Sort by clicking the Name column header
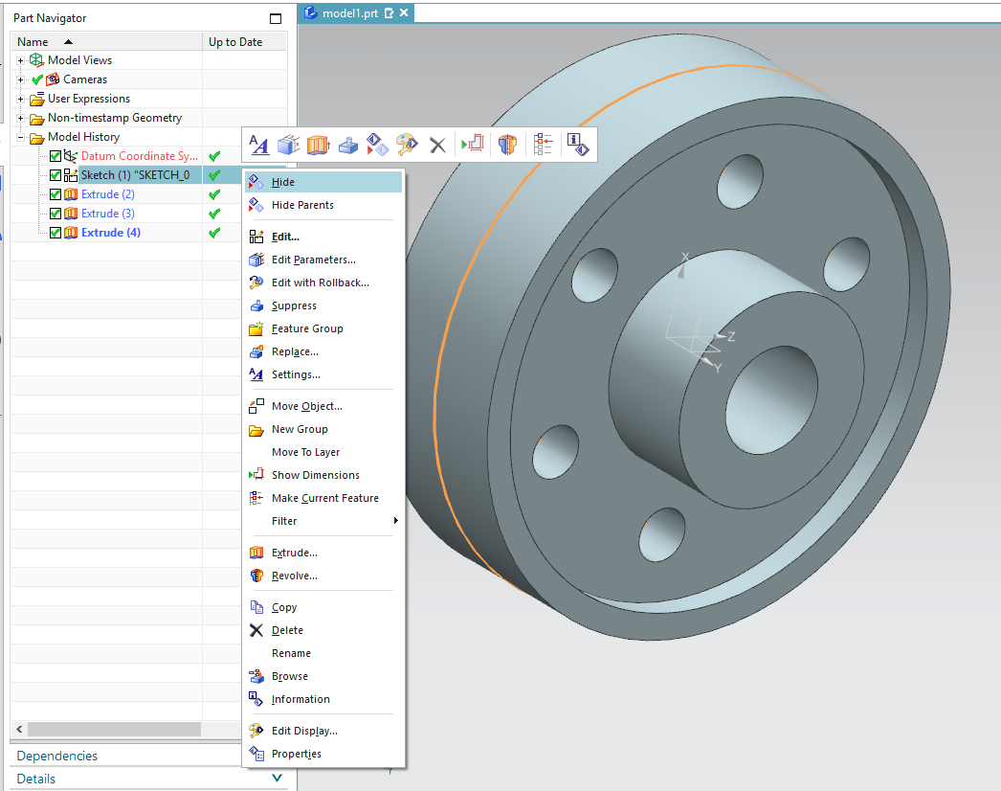 tap(32, 40)
